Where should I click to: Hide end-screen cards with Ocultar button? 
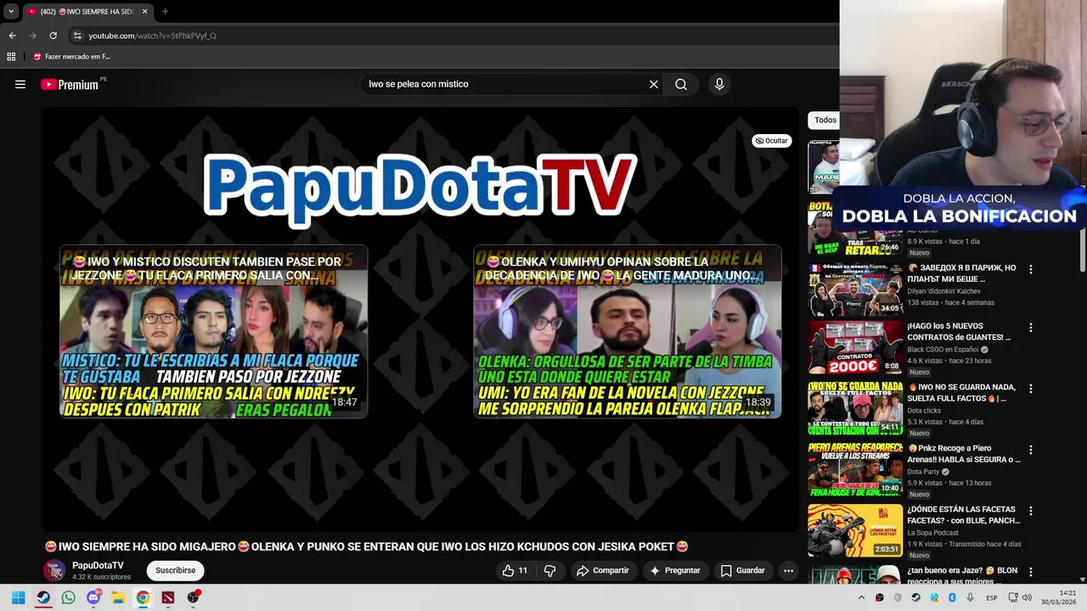772,141
